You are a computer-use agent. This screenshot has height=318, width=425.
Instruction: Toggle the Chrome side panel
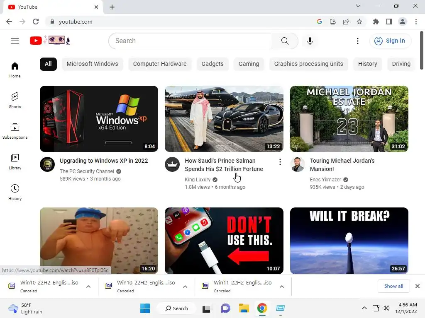[x=389, y=22]
